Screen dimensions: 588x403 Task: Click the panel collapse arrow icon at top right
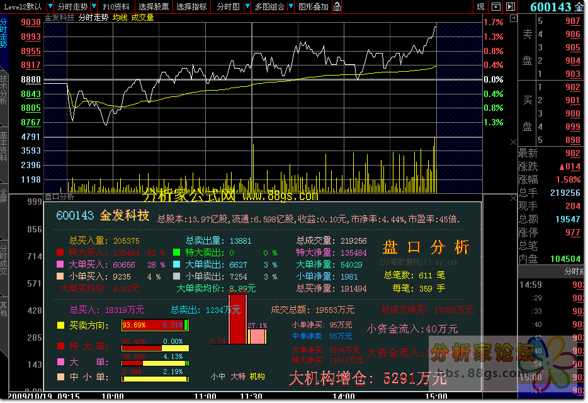[x=511, y=6]
